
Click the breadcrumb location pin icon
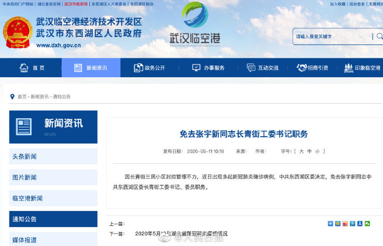pyautogui.click(x=12, y=97)
